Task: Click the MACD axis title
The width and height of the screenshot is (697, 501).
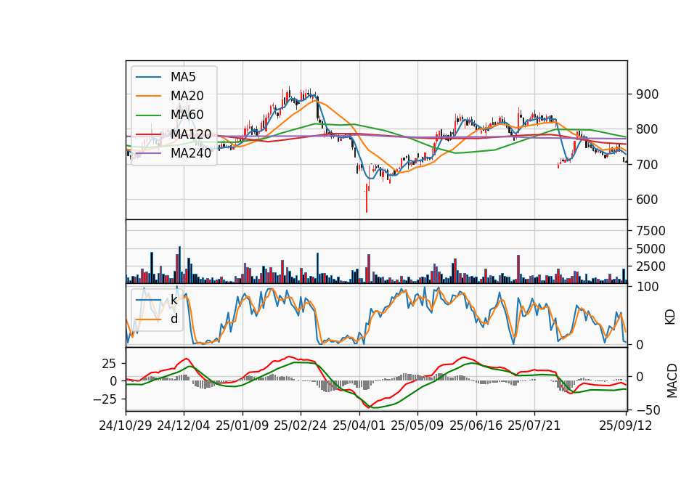Action: point(672,380)
